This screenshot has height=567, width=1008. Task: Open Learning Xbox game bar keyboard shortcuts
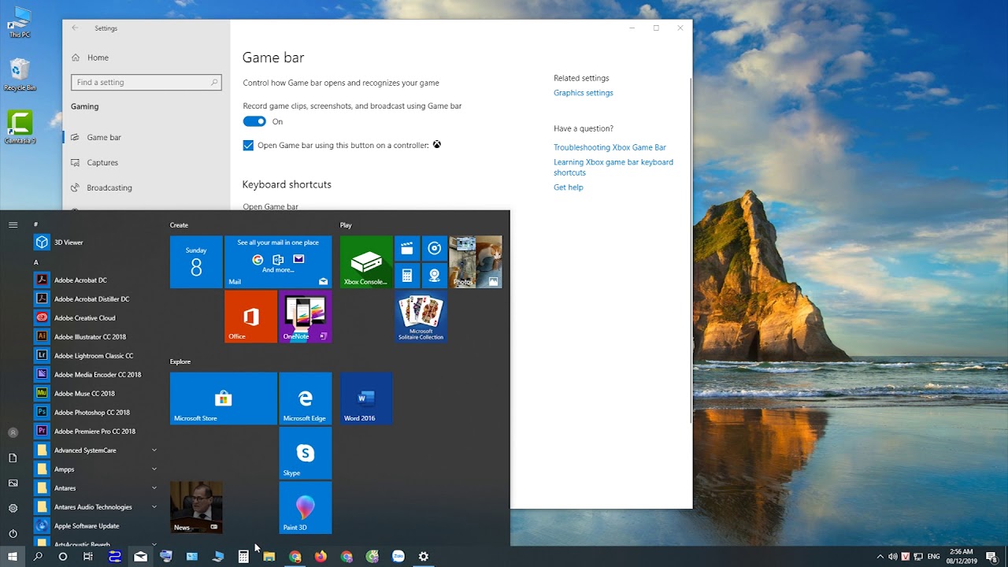[x=613, y=167]
